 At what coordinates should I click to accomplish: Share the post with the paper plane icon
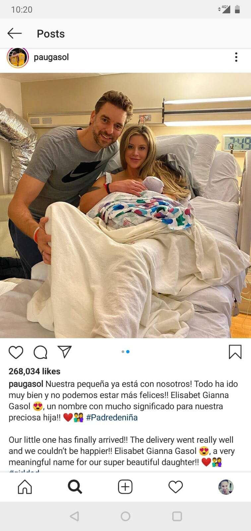[65, 352]
